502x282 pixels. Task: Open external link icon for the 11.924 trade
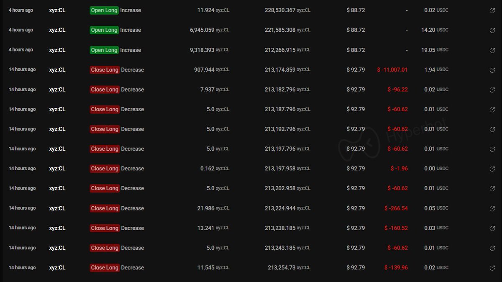(492, 10)
